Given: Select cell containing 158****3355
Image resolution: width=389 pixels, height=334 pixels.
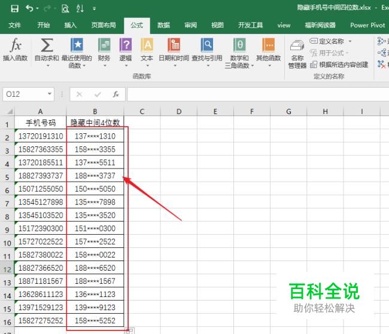Looking at the screenshot, I should click(95, 149).
